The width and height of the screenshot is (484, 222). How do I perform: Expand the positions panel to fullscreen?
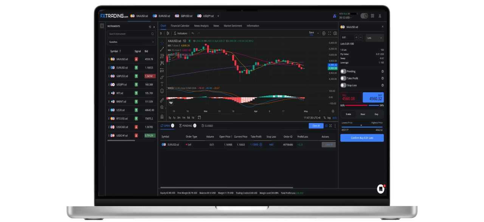coord(330,126)
